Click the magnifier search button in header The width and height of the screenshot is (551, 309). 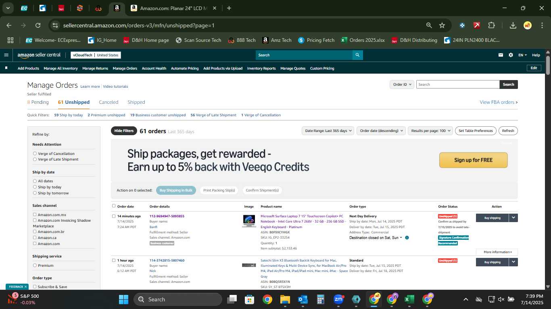(357, 55)
